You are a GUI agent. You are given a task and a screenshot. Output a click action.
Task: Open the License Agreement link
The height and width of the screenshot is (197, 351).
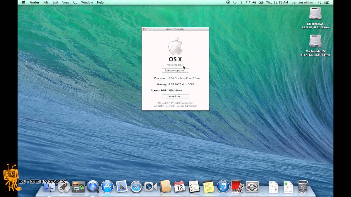click(x=186, y=106)
